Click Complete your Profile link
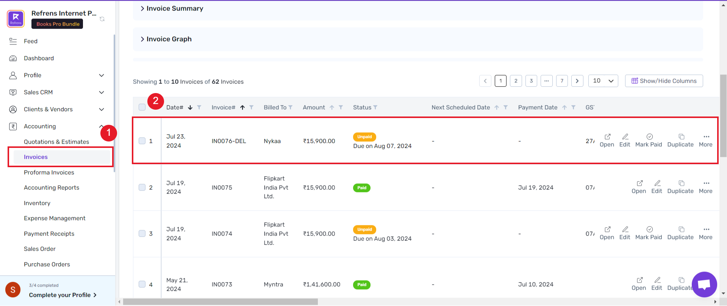Screen dimensions: 727x306 tap(63, 295)
